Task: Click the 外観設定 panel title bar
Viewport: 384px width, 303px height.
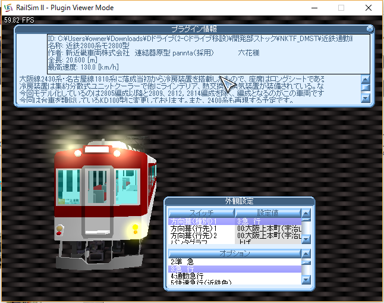Action: 240,201
